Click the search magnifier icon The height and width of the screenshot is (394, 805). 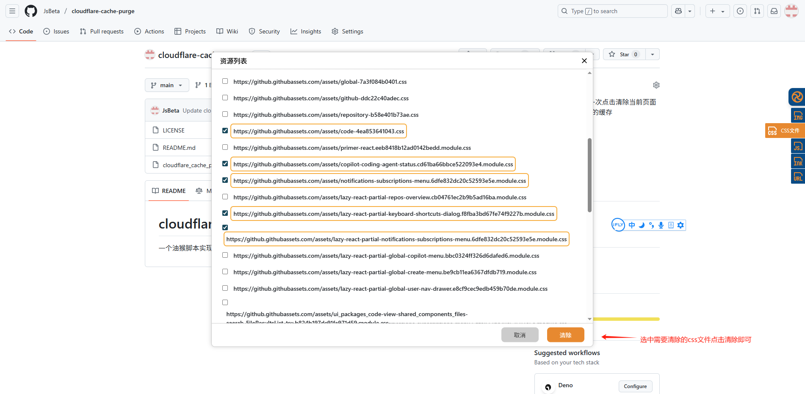564,11
